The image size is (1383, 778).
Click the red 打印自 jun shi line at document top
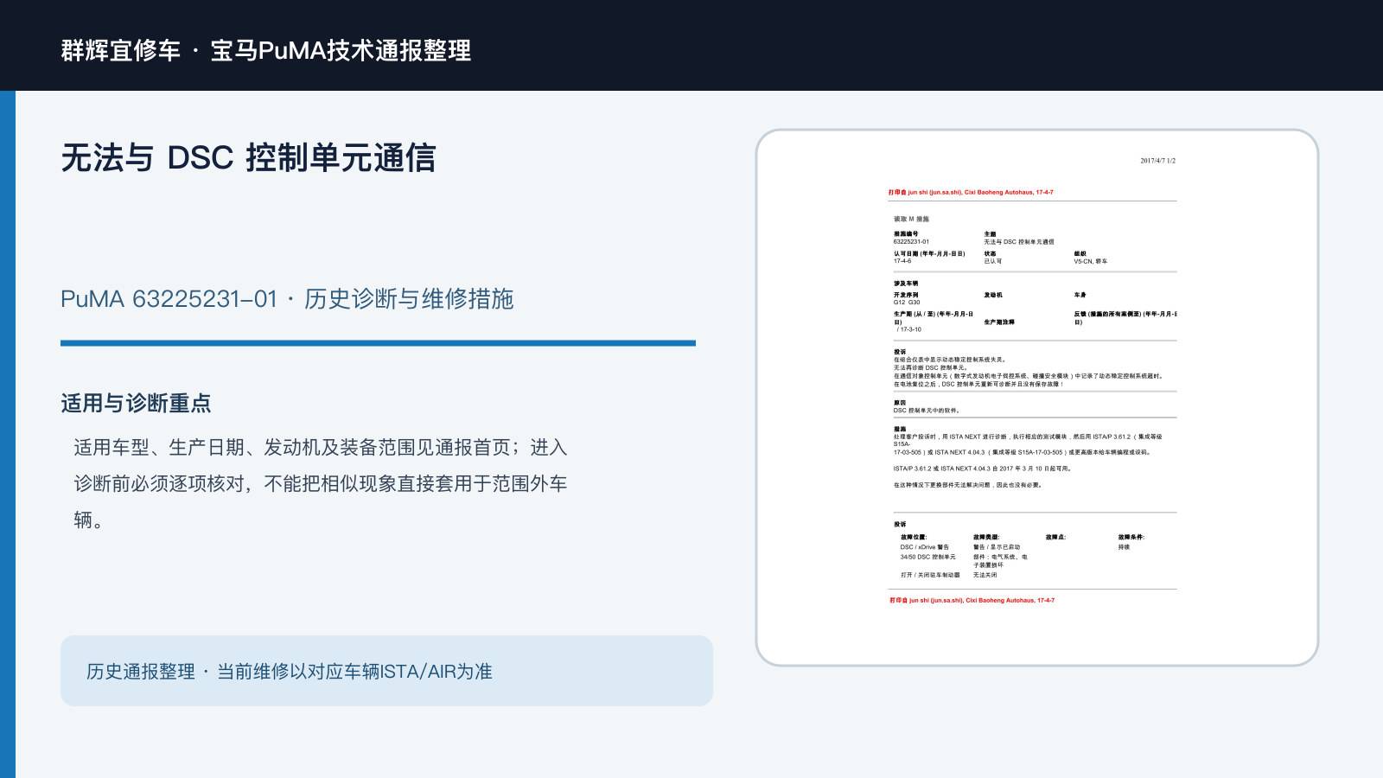pyautogui.click(x=971, y=193)
